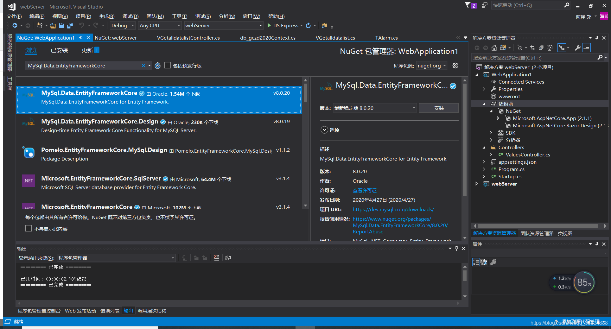Image resolution: width=611 pixels, height=329 pixels.
Task: Clear all output text icon
Action: [217, 258]
